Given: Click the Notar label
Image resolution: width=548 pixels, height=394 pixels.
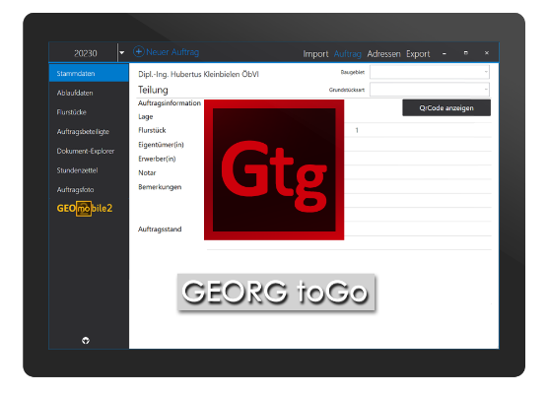Looking at the screenshot, I should coord(147,173).
